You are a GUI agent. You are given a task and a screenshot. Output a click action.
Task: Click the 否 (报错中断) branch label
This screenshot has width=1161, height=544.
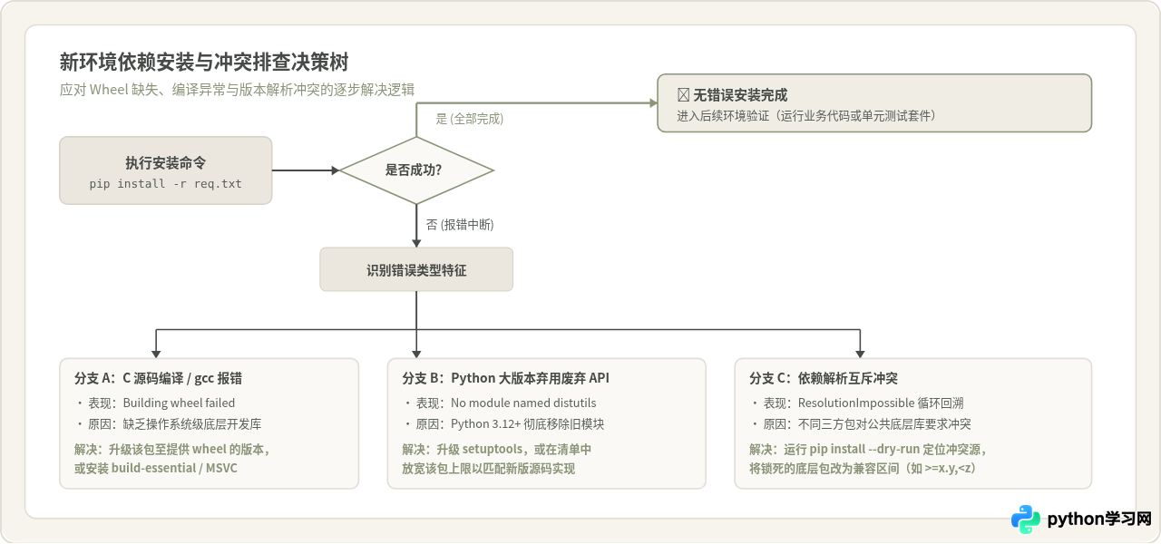click(460, 225)
